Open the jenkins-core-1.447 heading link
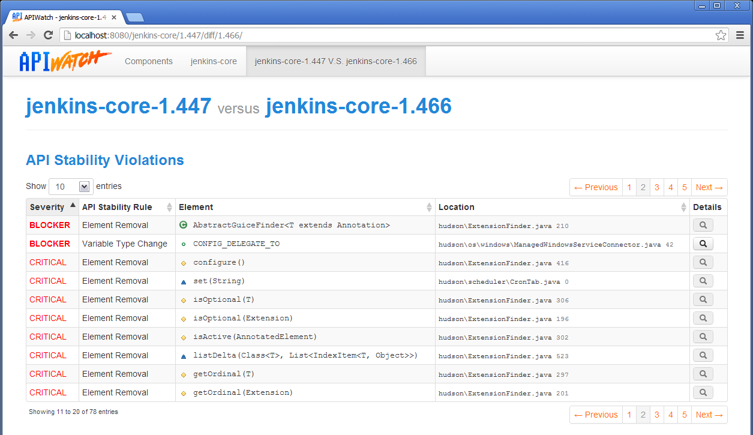The width and height of the screenshot is (753, 435). [x=118, y=106]
